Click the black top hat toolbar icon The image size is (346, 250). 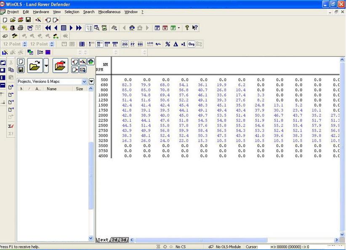point(13,28)
